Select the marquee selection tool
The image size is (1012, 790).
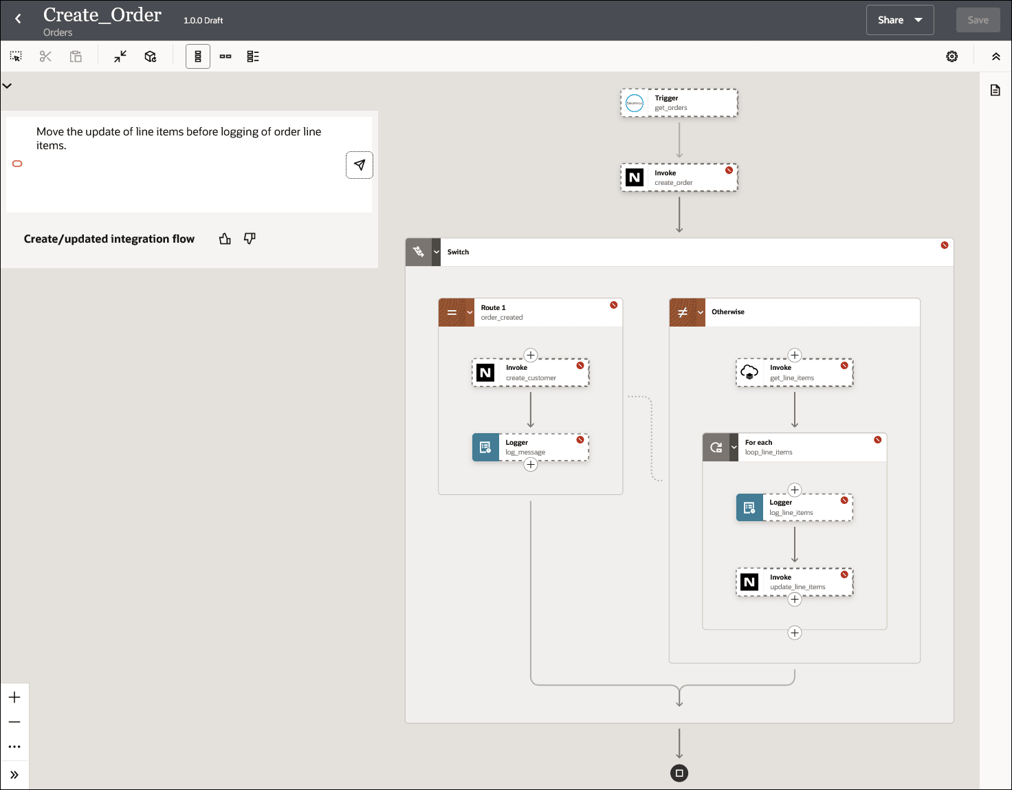click(15, 56)
